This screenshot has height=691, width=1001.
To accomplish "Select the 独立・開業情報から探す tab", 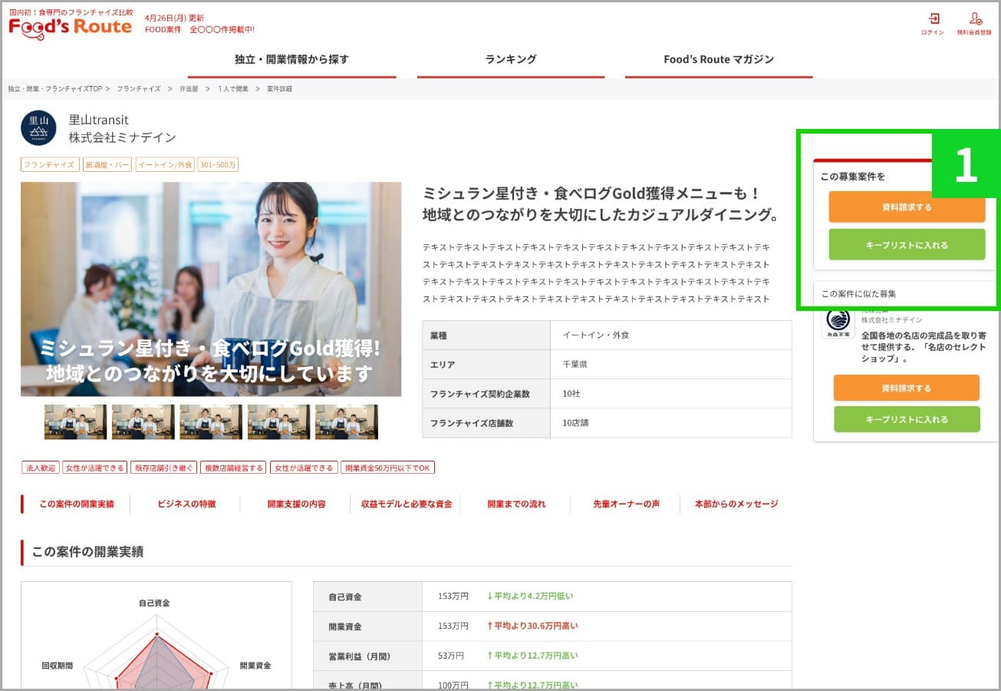I will (291, 60).
